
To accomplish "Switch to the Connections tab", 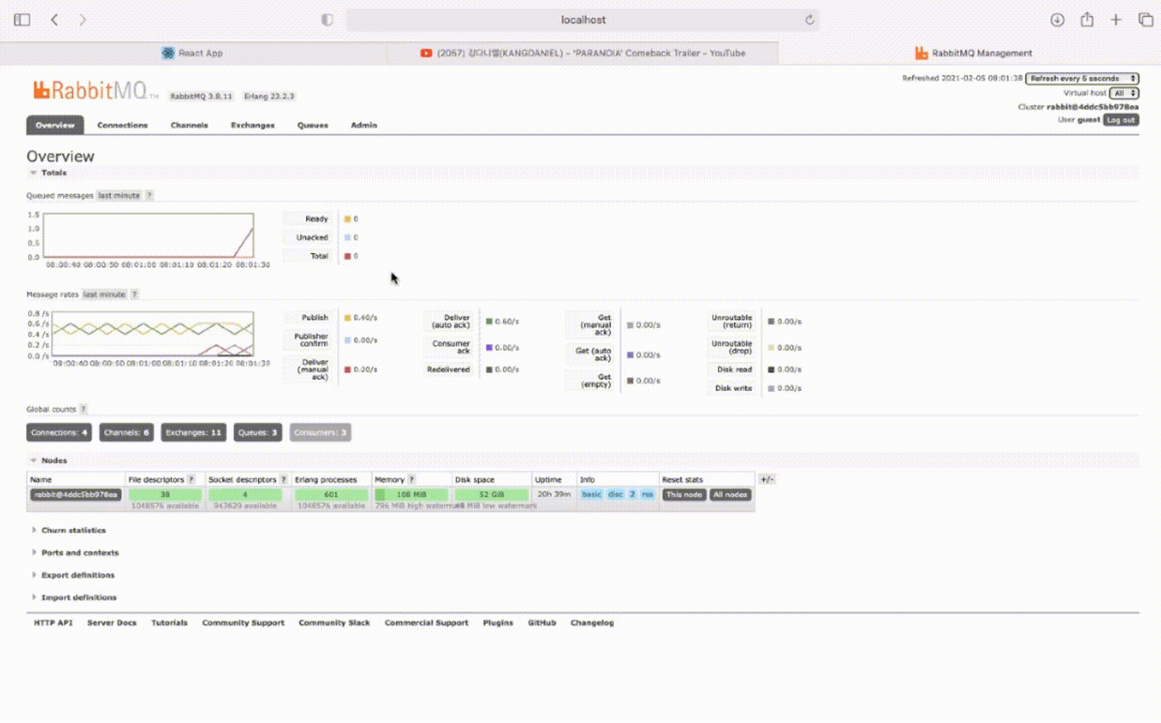I will pos(123,125).
